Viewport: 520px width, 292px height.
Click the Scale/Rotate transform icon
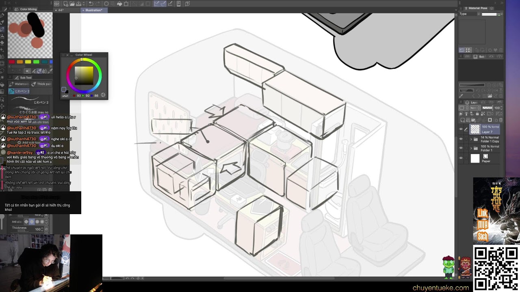126,4
